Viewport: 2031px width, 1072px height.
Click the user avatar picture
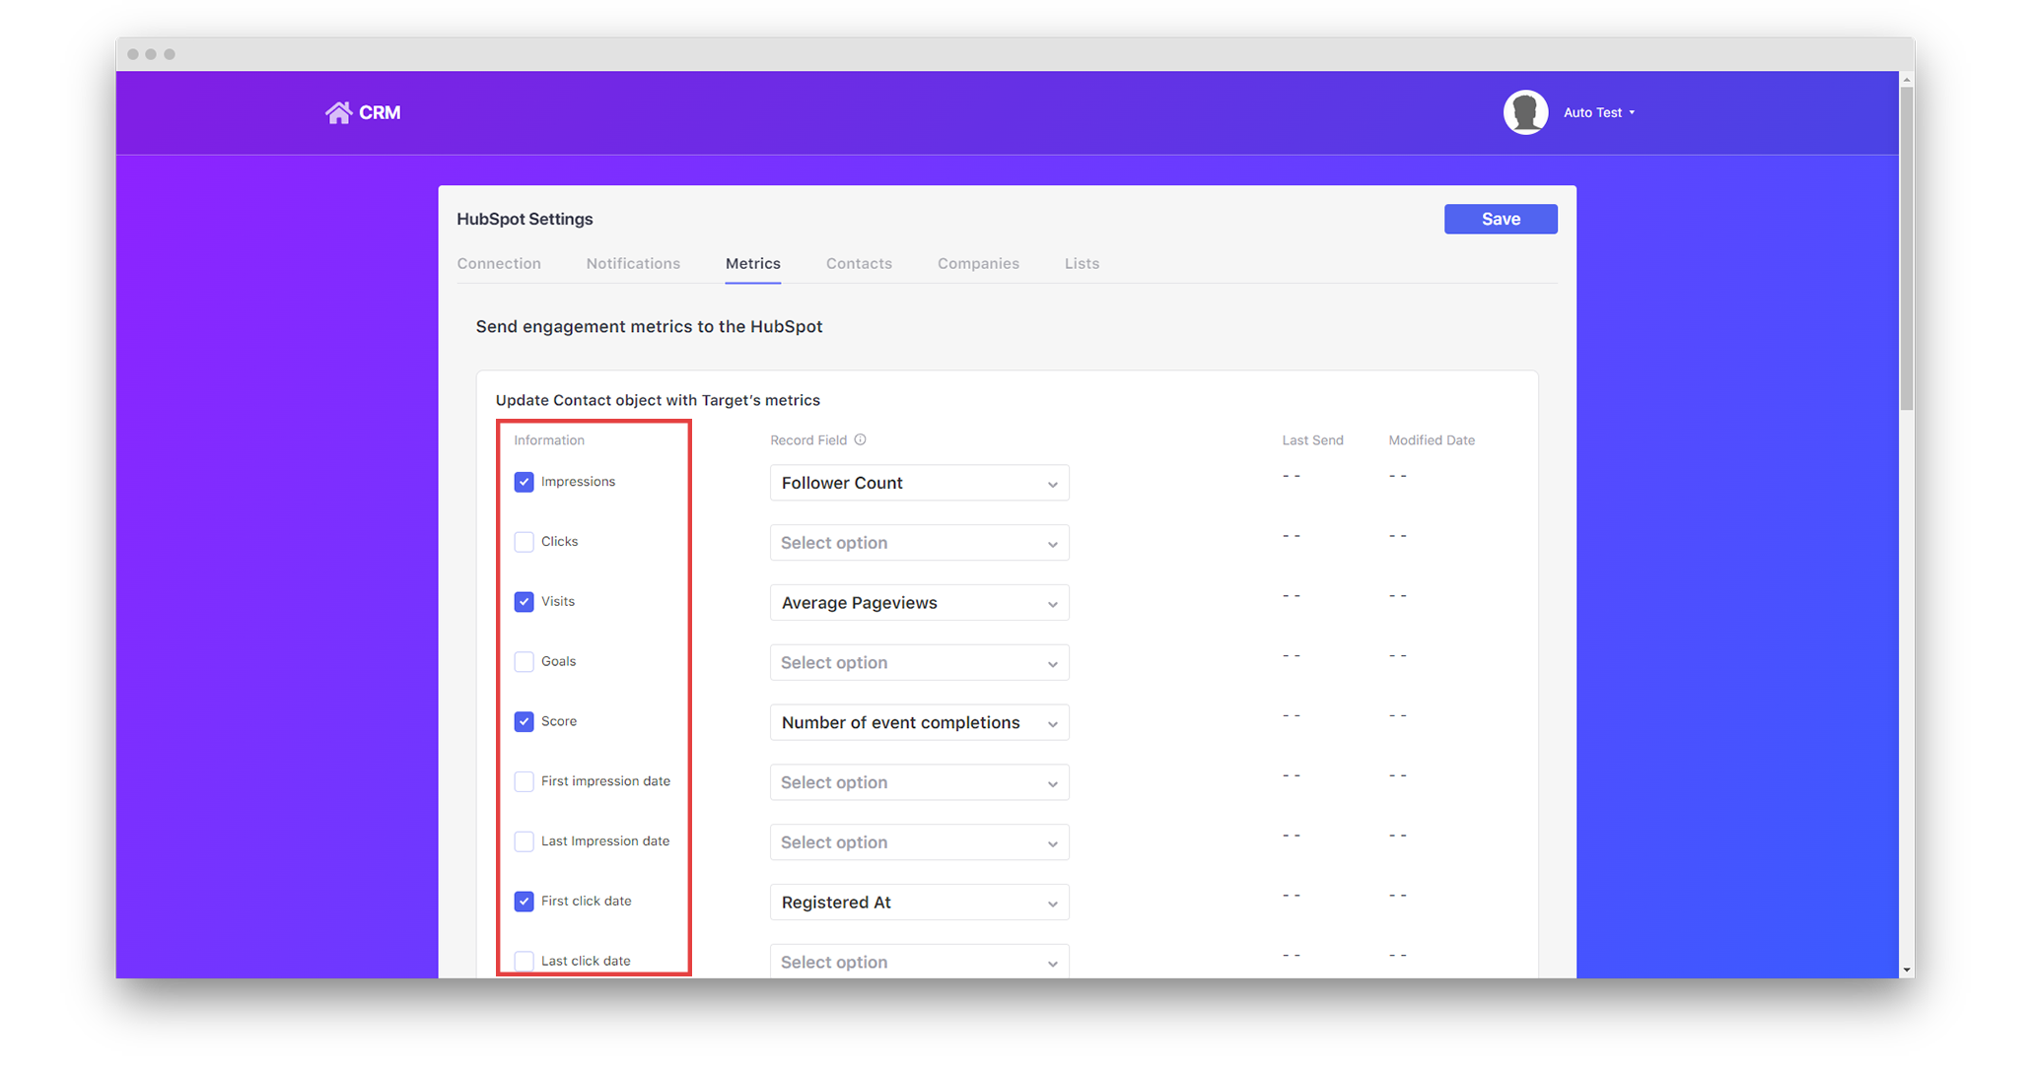1524,112
